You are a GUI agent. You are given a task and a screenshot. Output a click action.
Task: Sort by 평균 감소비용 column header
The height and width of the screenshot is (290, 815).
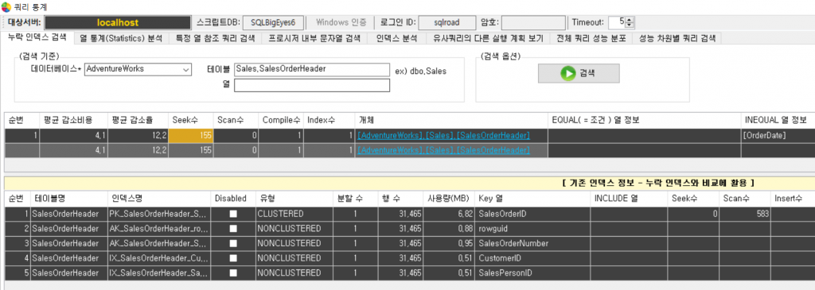pyautogui.click(x=73, y=120)
